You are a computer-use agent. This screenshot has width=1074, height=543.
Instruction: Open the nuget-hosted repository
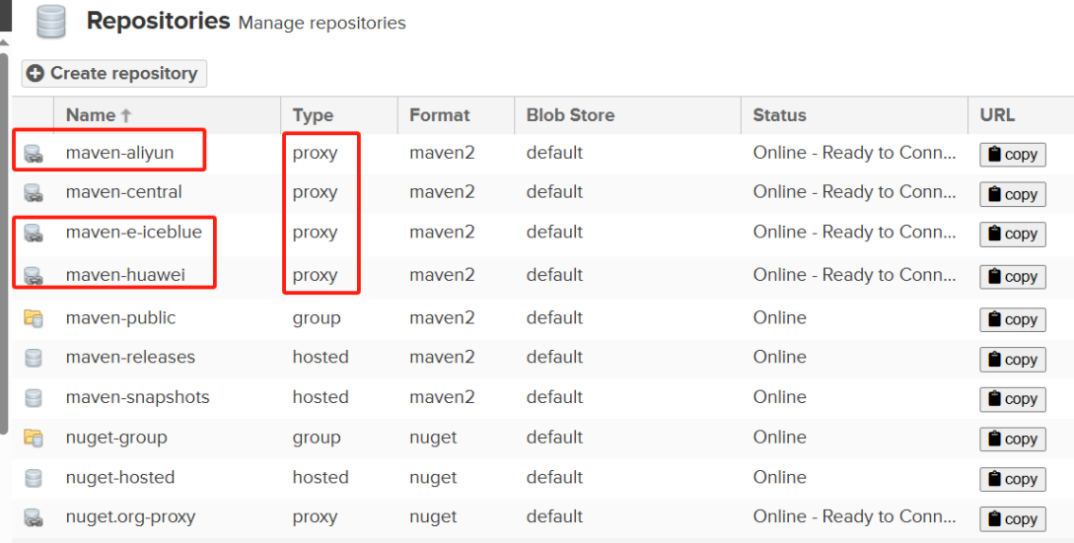point(120,477)
